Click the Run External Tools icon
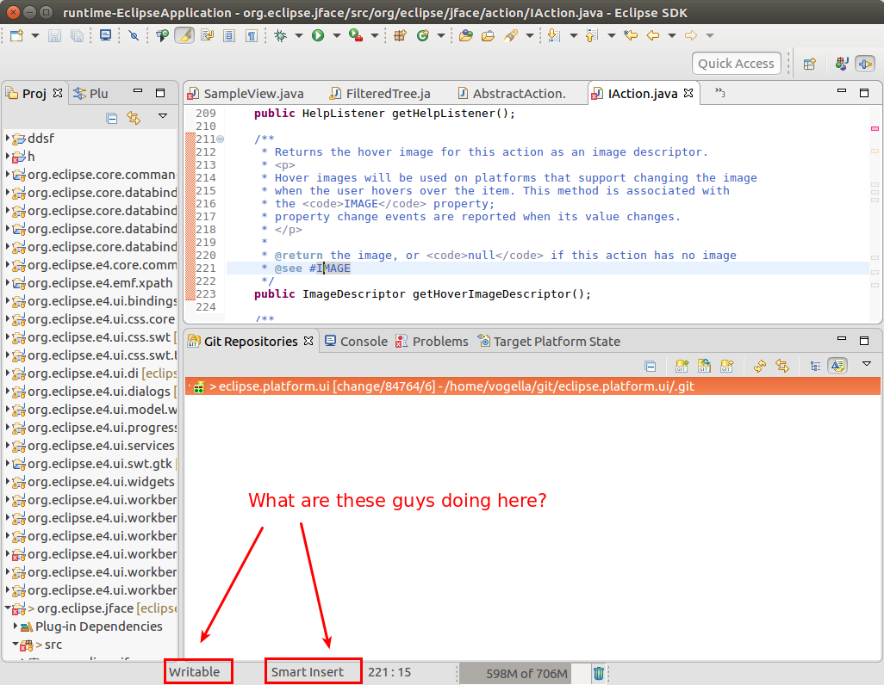 [355, 35]
